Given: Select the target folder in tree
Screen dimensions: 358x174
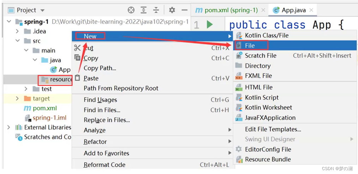Looking at the screenshot, I should point(37,98).
